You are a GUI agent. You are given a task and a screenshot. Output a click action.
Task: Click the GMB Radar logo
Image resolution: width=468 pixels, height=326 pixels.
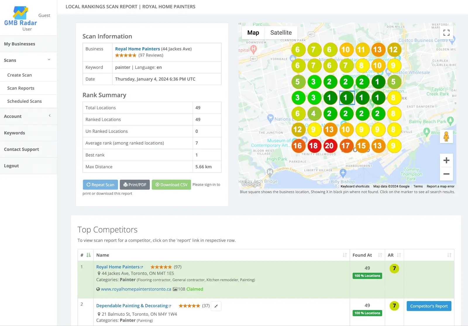[x=20, y=16]
